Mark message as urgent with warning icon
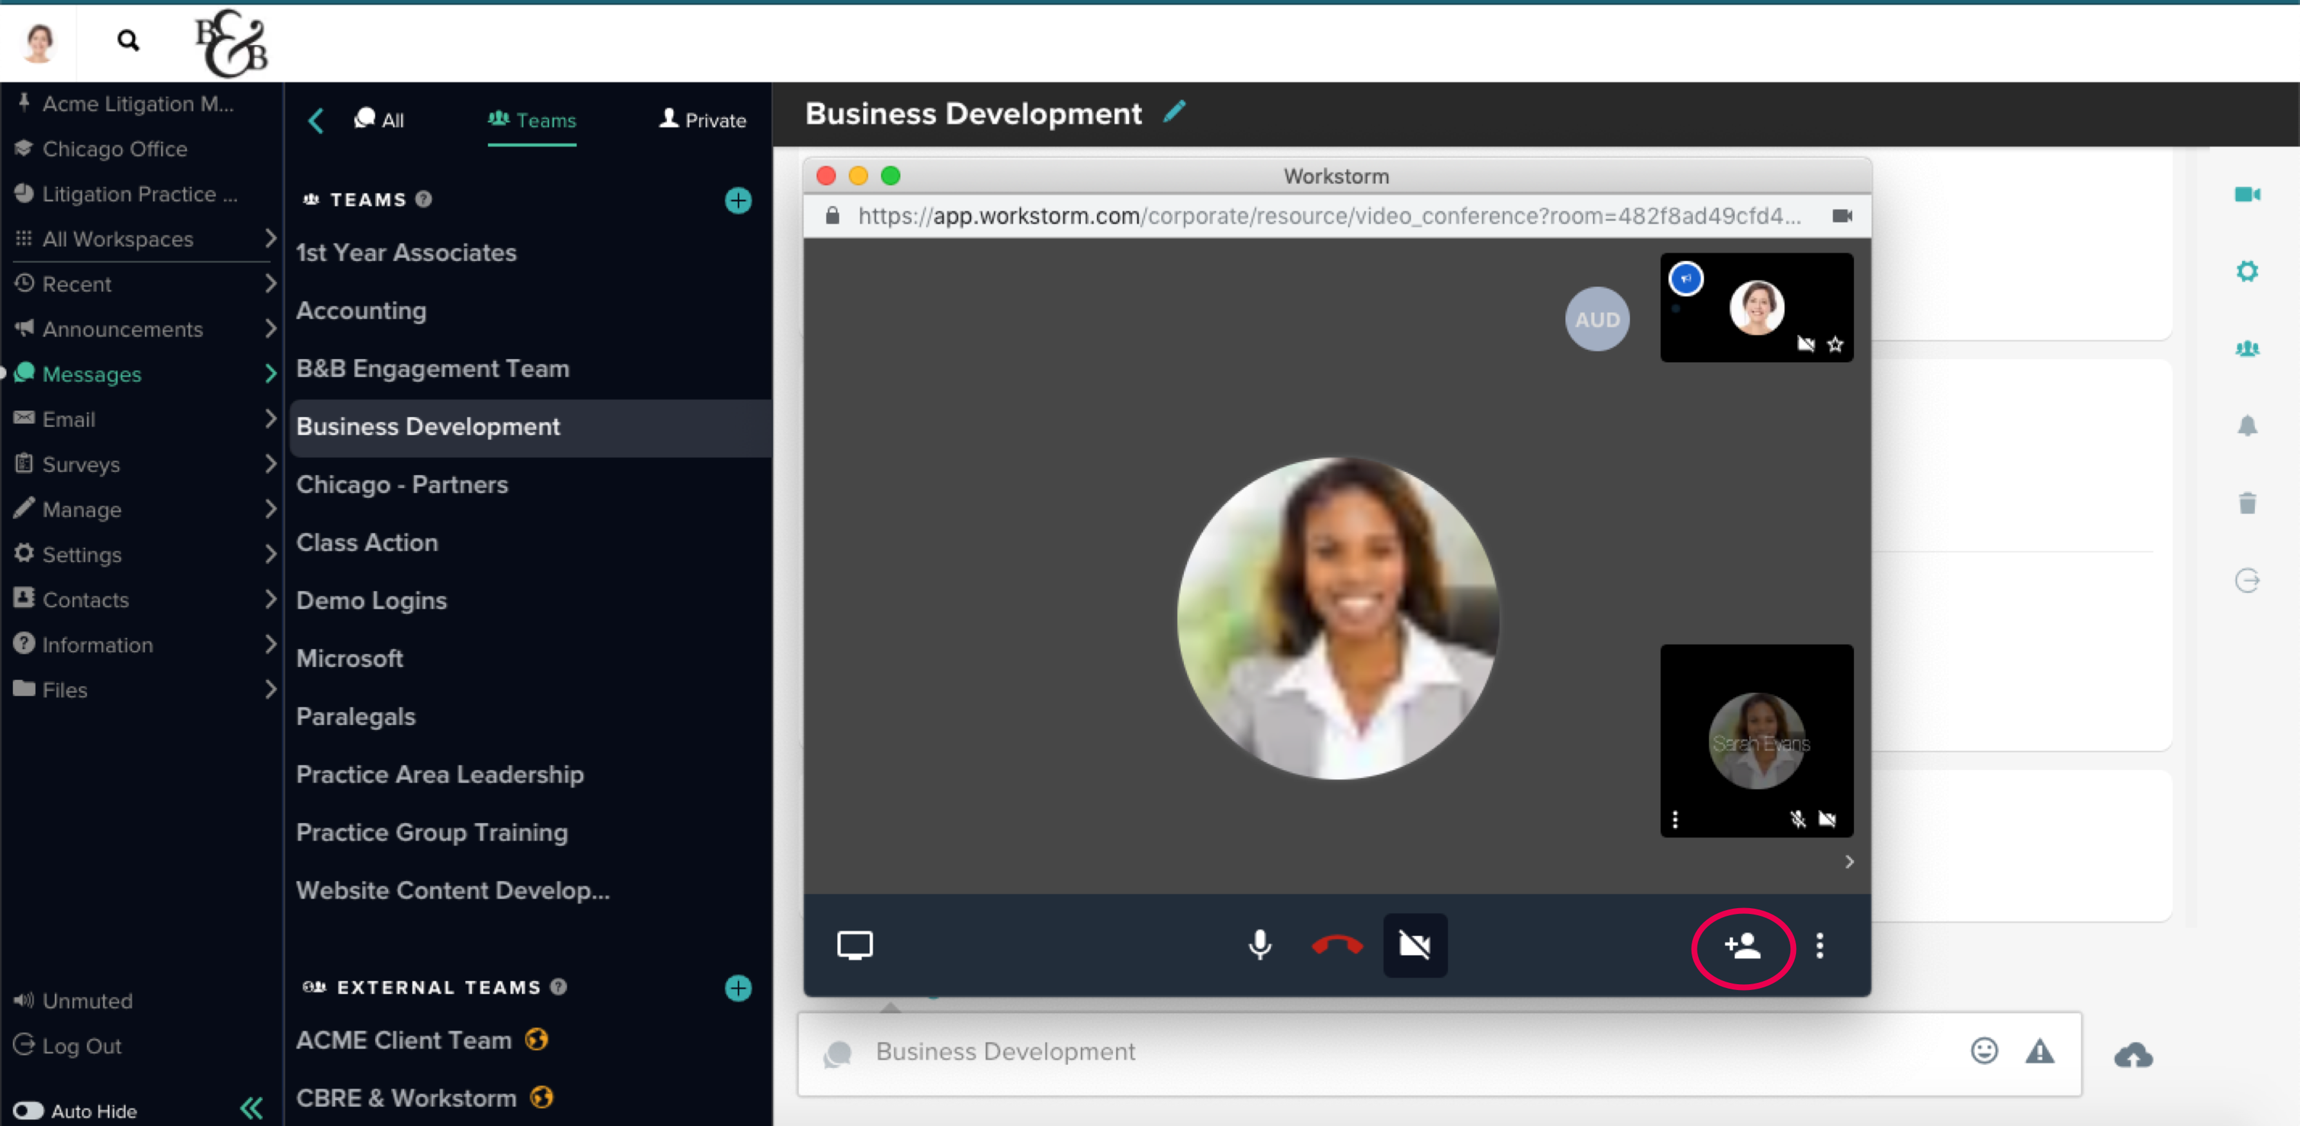Screen dimensions: 2300x1126 [x=2039, y=1051]
